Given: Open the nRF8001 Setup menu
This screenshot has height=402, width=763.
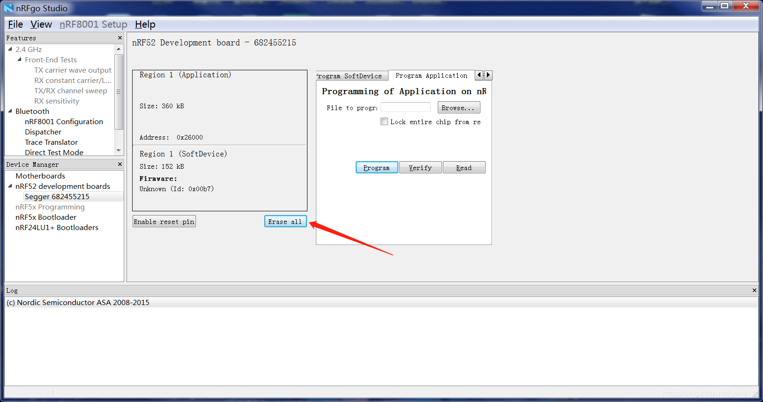Looking at the screenshot, I should [93, 24].
